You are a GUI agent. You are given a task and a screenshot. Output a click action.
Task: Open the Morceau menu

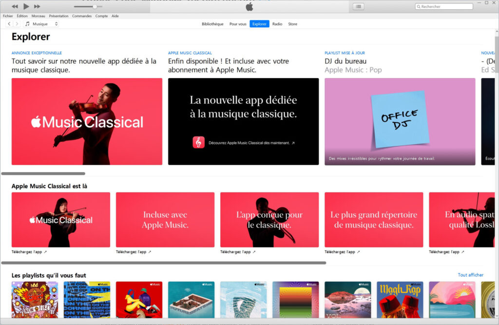(38, 16)
